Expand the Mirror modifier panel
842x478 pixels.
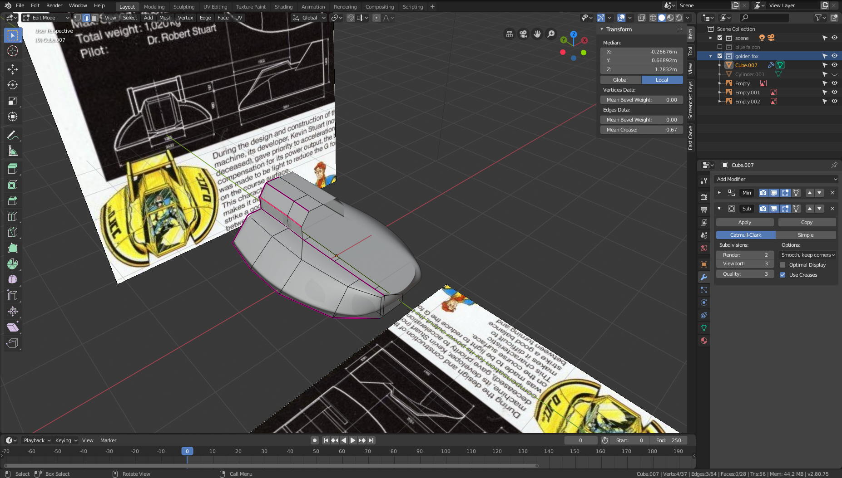(x=719, y=193)
